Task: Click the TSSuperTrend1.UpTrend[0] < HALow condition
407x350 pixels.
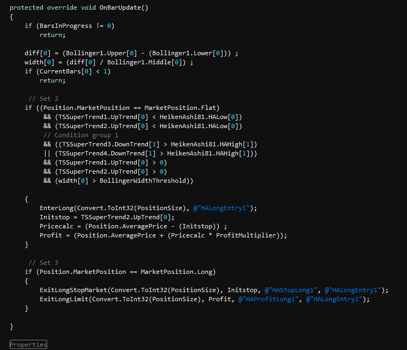Action: (143, 117)
